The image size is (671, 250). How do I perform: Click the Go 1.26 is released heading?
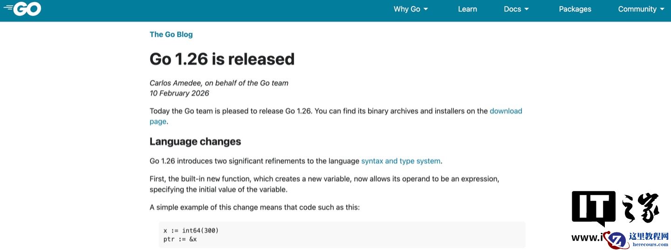(x=222, y=59)
